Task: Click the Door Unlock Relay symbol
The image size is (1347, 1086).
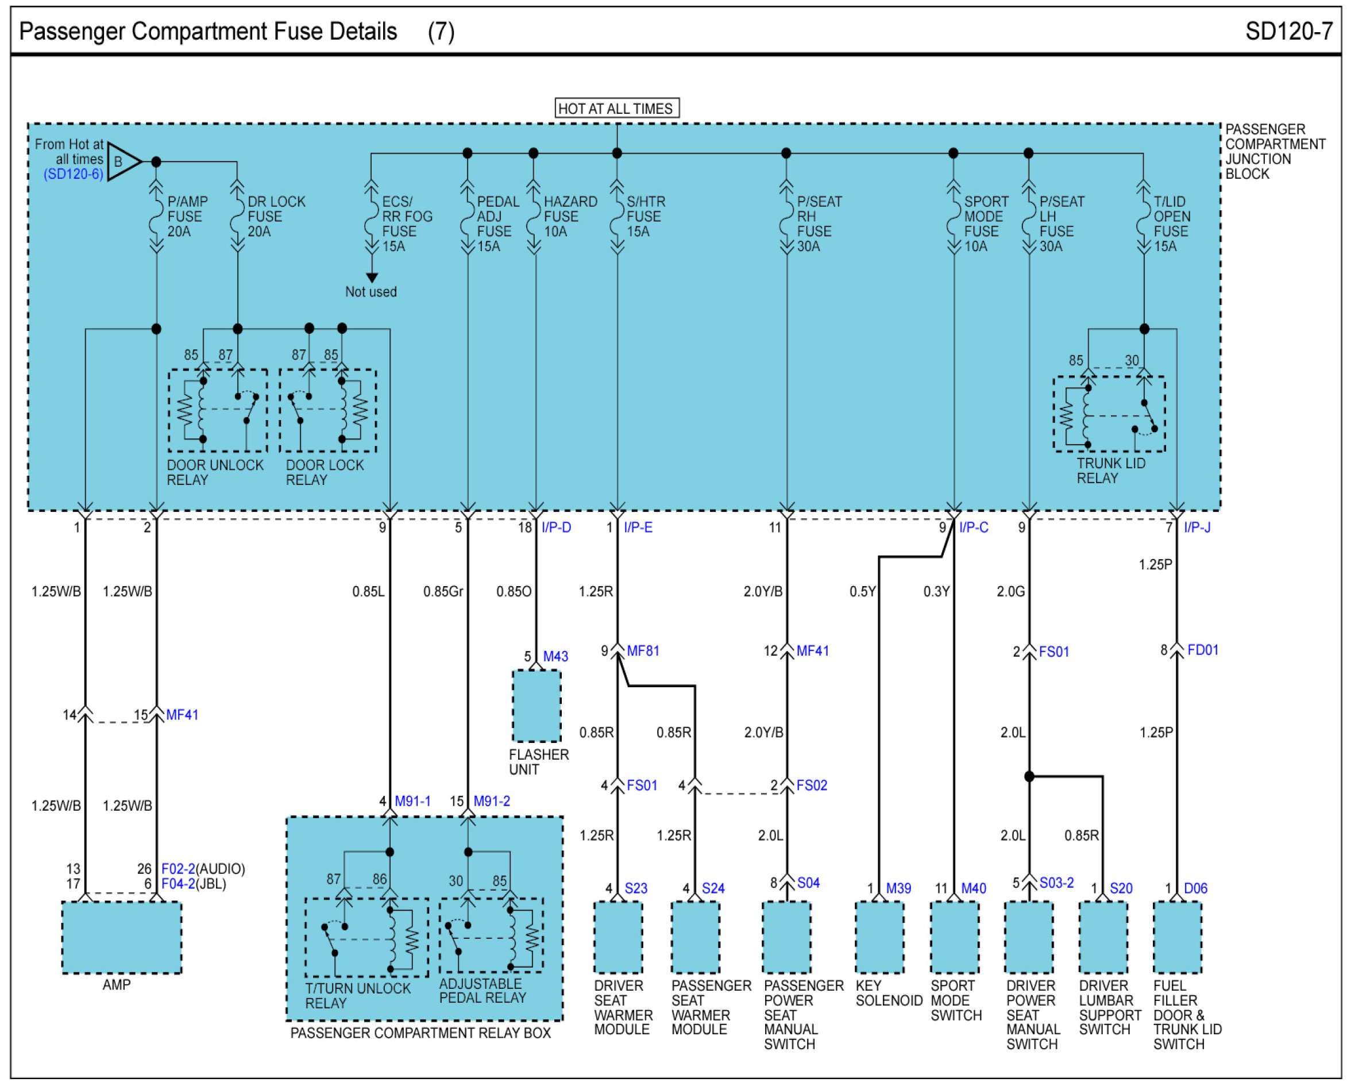Action: point(218,410)
